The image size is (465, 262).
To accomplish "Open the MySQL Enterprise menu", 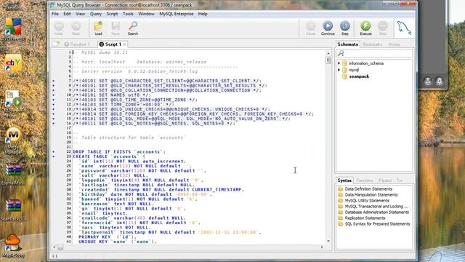I will coord(176,14).
